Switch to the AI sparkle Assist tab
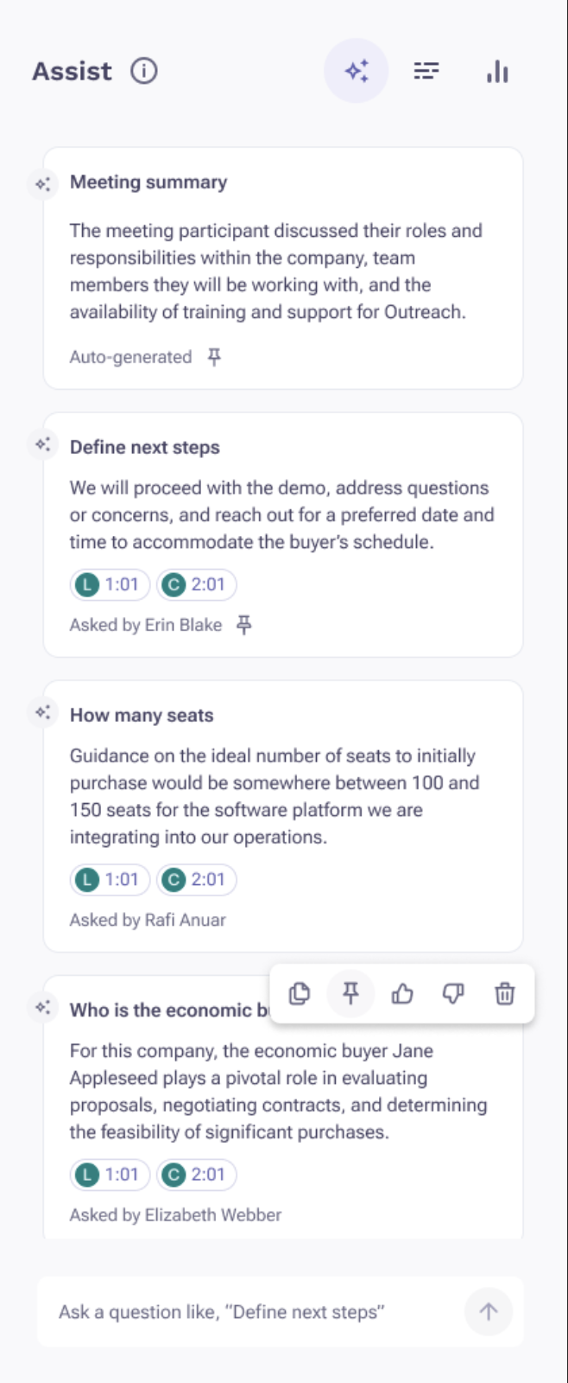This screenshot has width=568, height=1383. [x=357, y=71]
